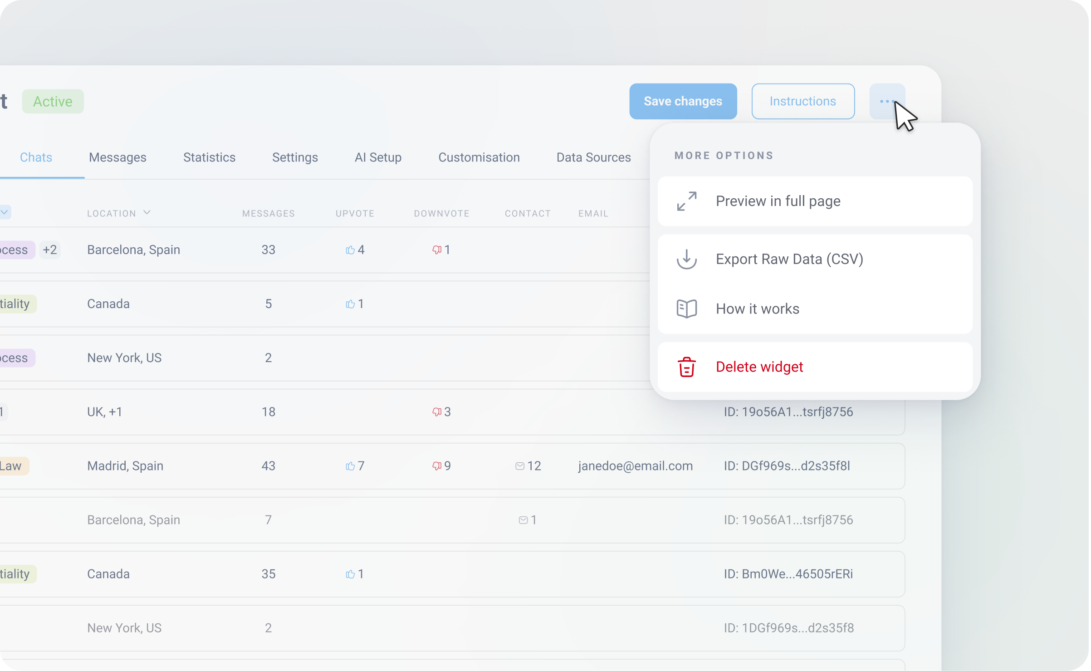The width and height of the screenshot is (1091, 671).
Task: Open the blue chevron dropdown at left edge
Action: point(5,212)
